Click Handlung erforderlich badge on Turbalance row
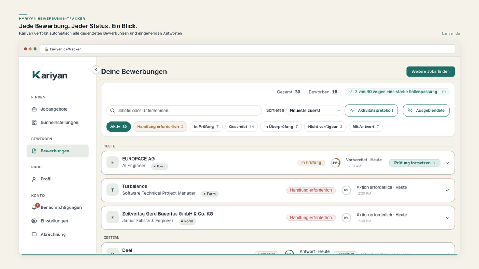 [311, 190]
